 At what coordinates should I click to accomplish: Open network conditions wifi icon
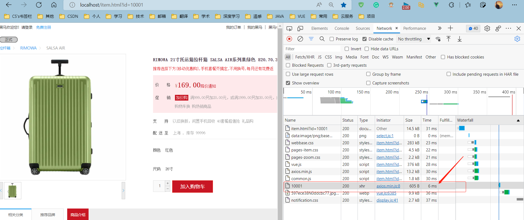click(x=438, y=39)
